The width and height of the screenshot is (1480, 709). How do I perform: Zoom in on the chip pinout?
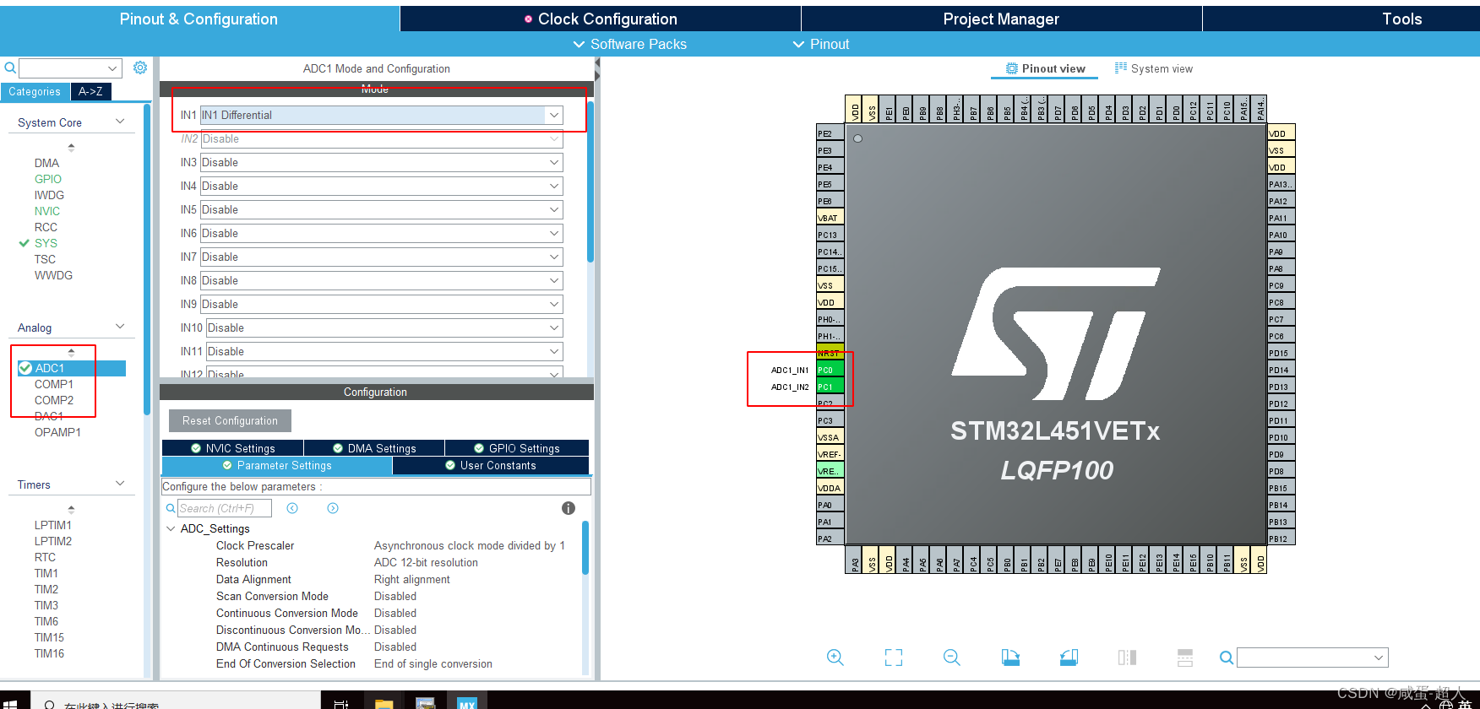point(835,658)
